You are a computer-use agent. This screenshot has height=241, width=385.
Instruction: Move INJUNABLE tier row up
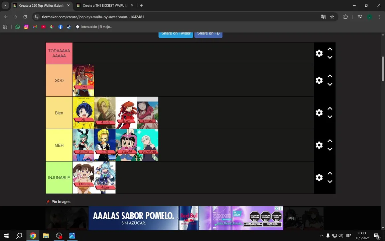(330, 173)
